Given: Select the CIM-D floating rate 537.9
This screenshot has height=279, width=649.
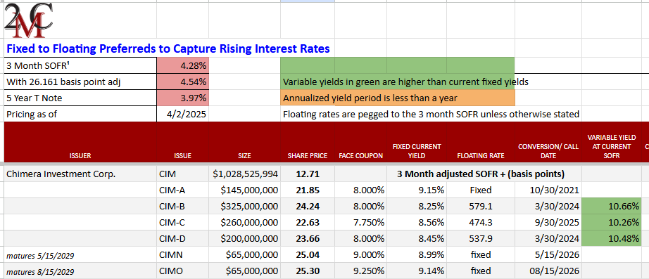Looking at the screenshot, I should [481, 238].
